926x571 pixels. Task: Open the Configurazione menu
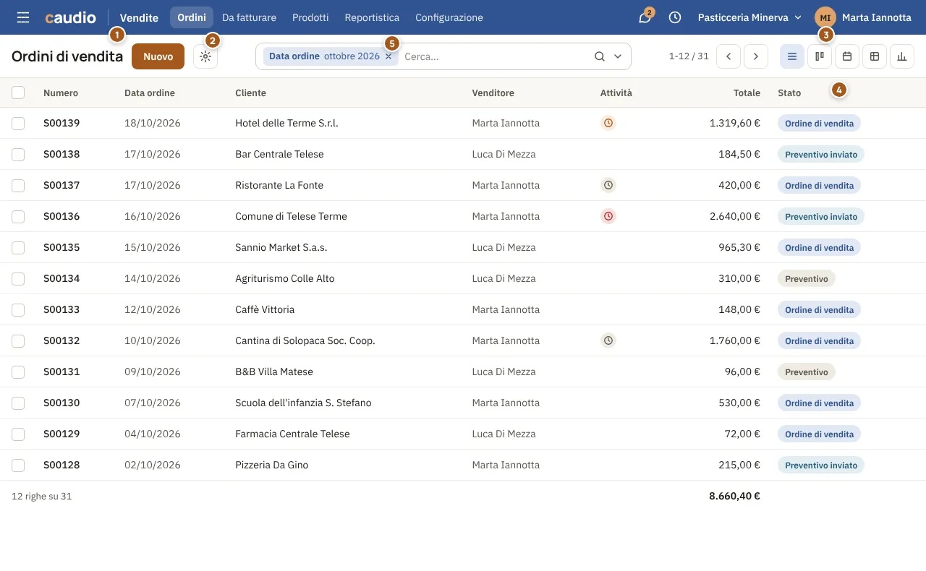click(x=449, y=17)
